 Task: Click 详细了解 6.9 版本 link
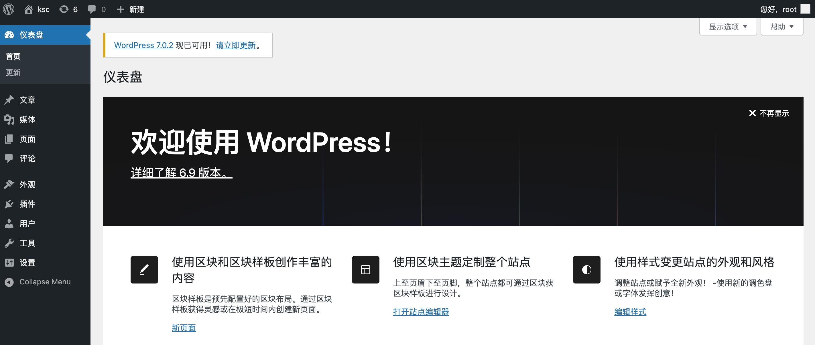coord(182,172)
